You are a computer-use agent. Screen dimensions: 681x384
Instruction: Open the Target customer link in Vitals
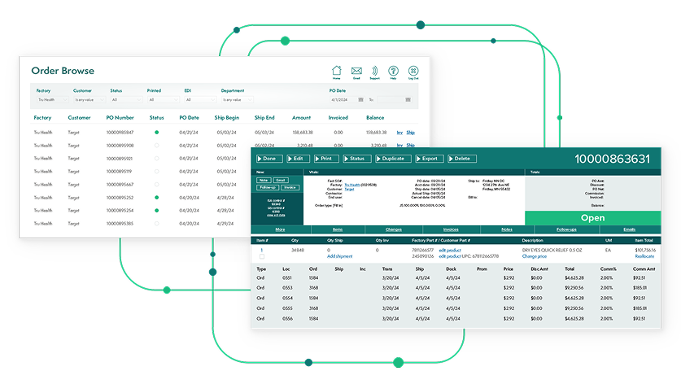tap(349, 190)
